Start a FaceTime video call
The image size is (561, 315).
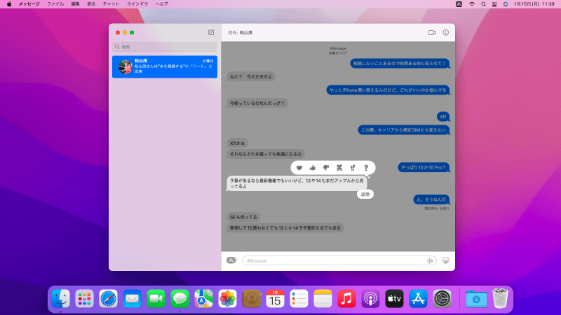click(432, 32)
